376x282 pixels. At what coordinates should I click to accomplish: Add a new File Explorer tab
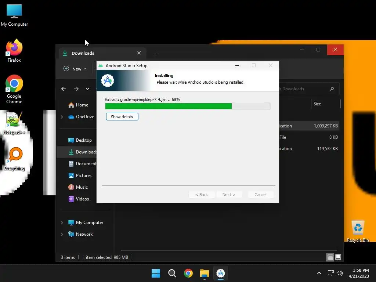pyautogui.click(x=156, y=53)
